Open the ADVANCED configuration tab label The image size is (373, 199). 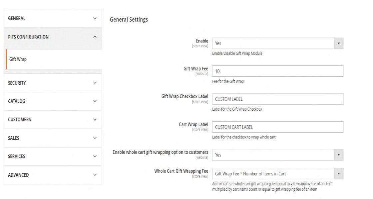point(18,175)
